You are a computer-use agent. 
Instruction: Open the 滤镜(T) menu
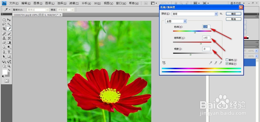click(74, 3)
